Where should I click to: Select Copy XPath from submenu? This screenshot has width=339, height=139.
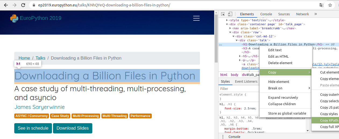click(329, 120)
